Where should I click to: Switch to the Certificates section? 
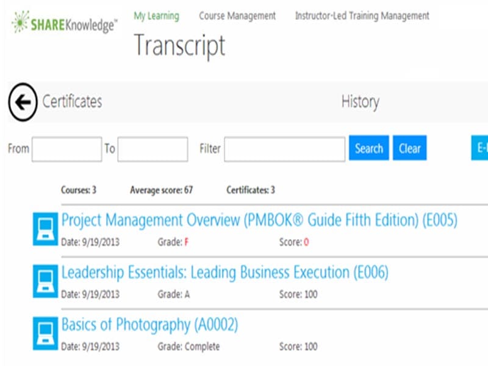pyautogui.click(x=72, y=102)
